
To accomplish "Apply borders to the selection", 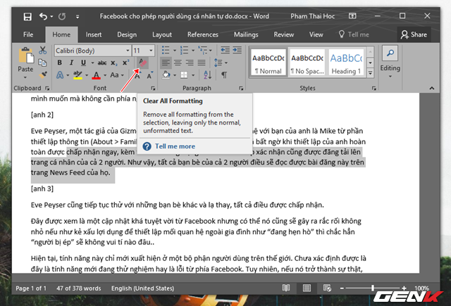I will 184,75.
